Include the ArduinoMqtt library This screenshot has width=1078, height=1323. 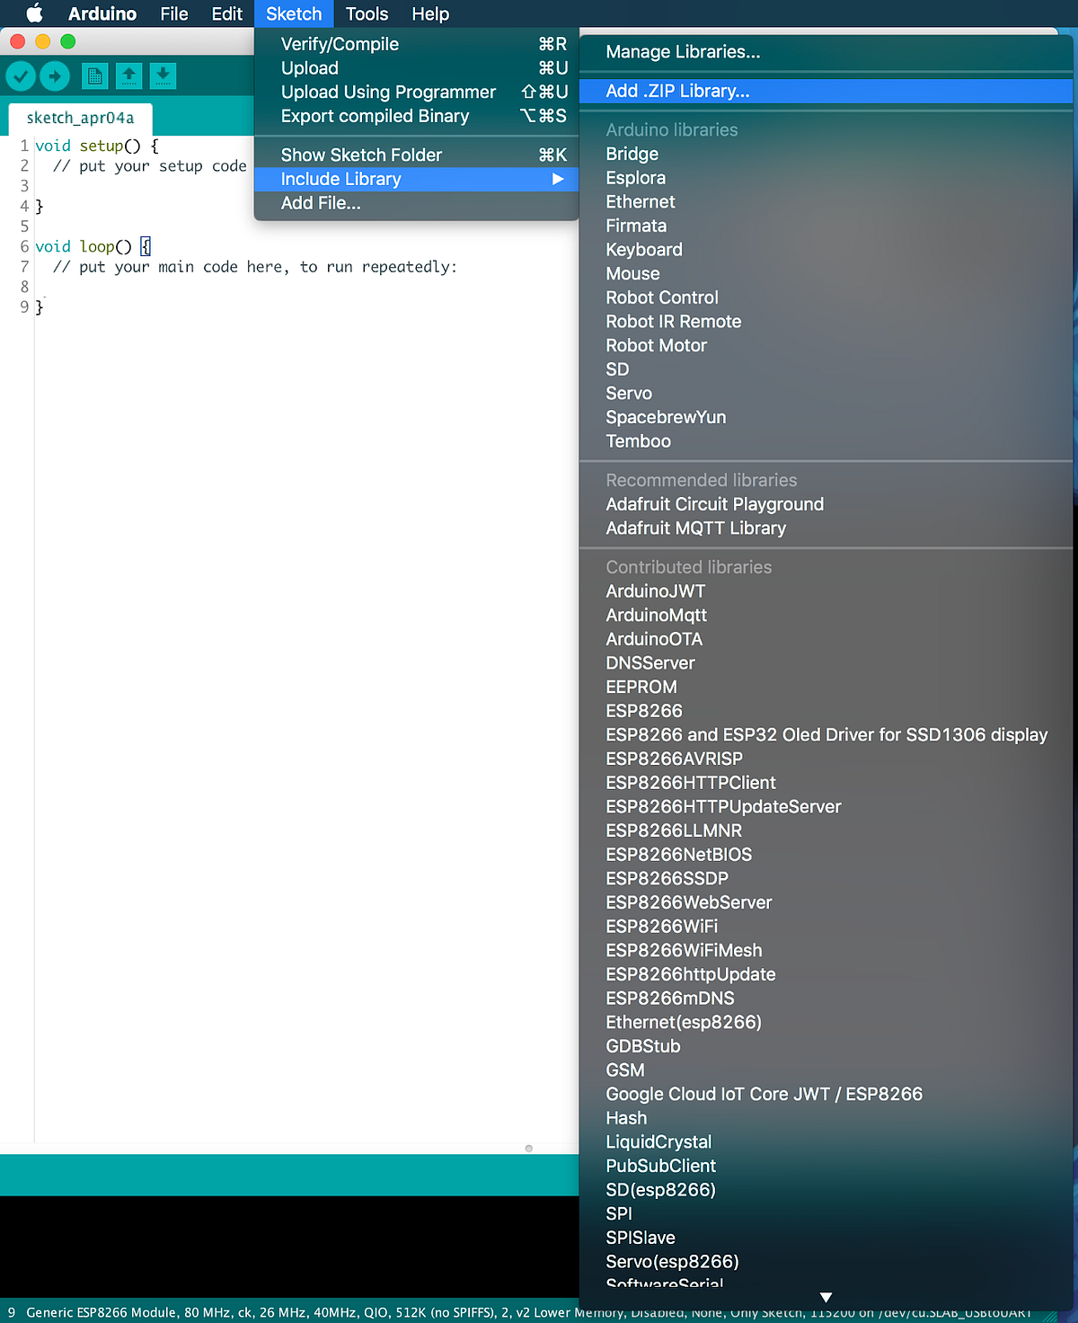(826, 615)
